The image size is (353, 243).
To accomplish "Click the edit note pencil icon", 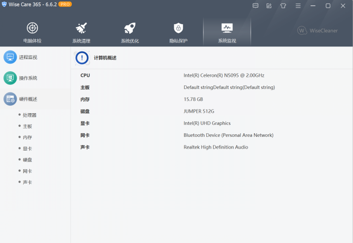I will [269, 6].
